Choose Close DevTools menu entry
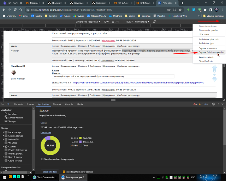The height and width of the screenshot is (181, 226). 206,62
